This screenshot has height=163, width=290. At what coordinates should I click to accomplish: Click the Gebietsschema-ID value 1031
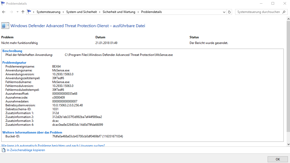(x=55, y=109)
